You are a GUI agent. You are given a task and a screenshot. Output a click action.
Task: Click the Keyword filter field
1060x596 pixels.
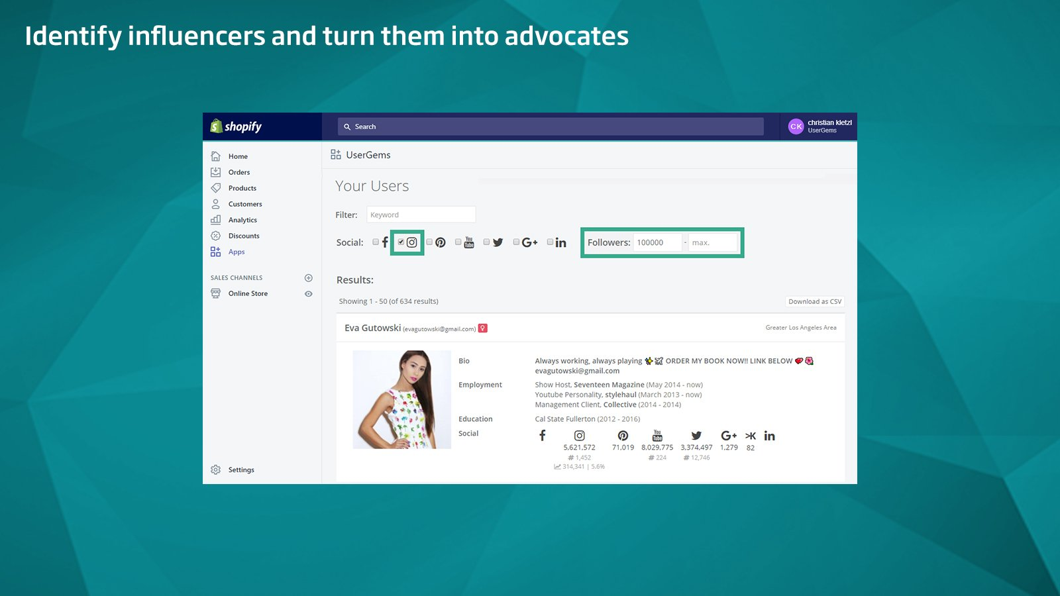421,215
